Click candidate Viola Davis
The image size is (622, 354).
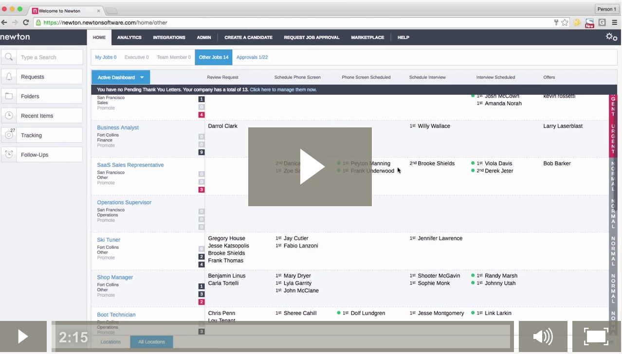[x=498, y=163]
